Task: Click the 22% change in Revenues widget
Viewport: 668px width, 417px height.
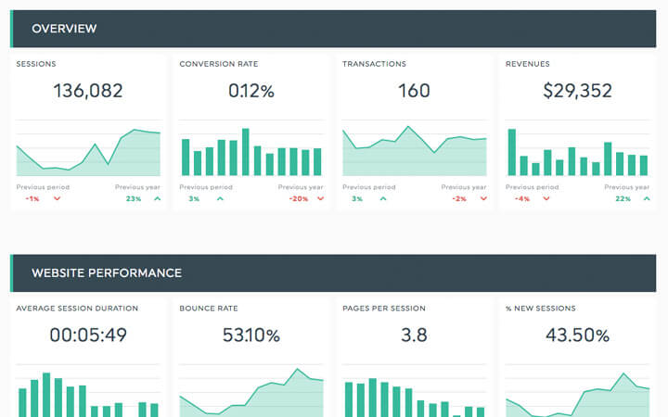Action: click(x=623, y=198)
